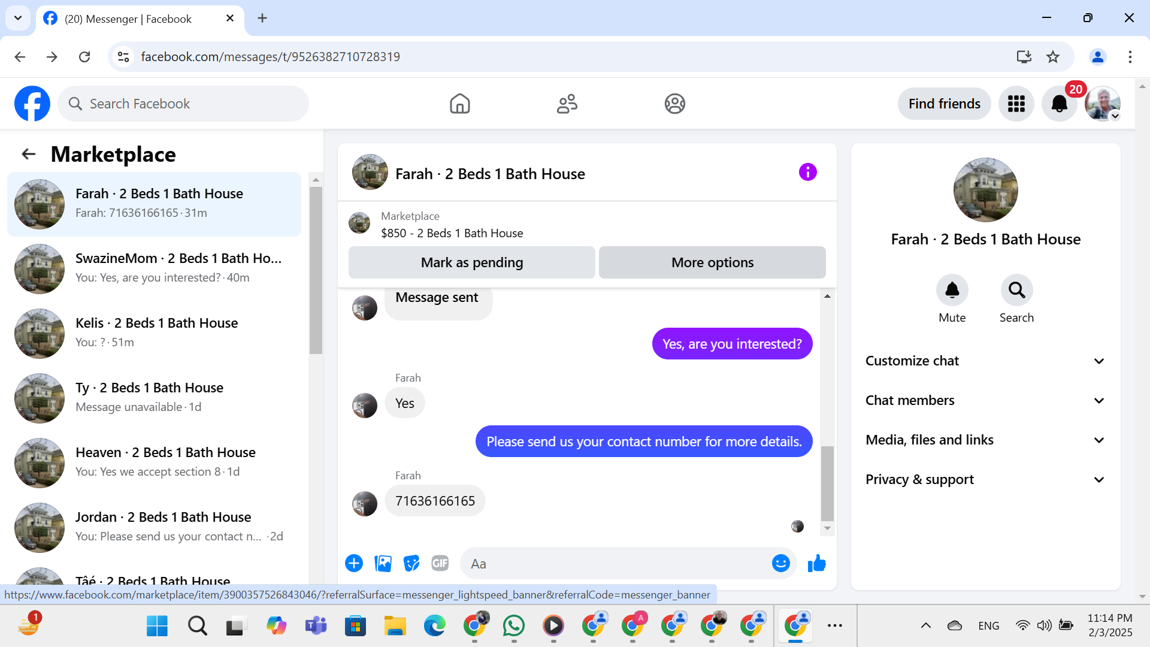1150x647 pixels.
Task: Click the back arrow beside Marketplace
Action: pos(28,154)
